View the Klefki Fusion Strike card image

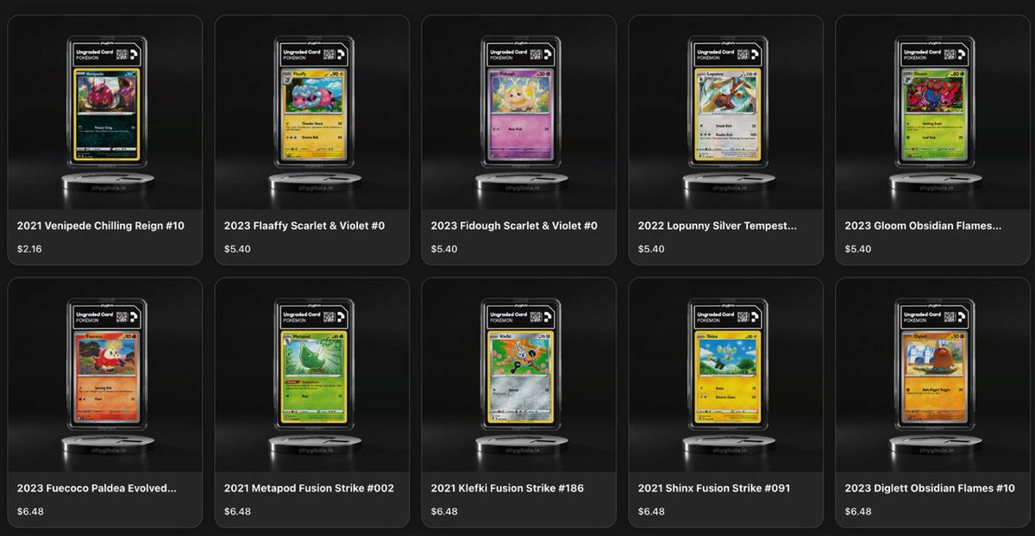coord(518,375)
